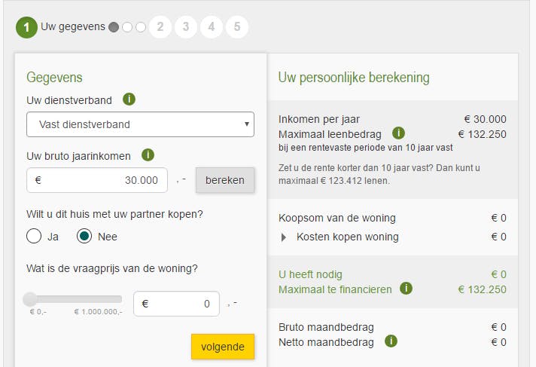Open info icon for Maximaal leenbedrag
The height and width of the screenshot is (367, 536).
tap(399, 133)
